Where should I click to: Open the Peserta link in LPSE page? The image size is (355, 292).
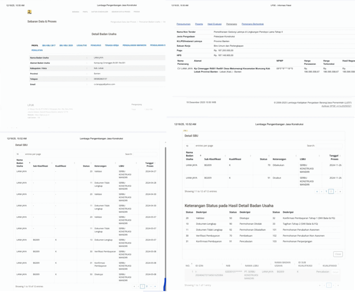[199, 24]
